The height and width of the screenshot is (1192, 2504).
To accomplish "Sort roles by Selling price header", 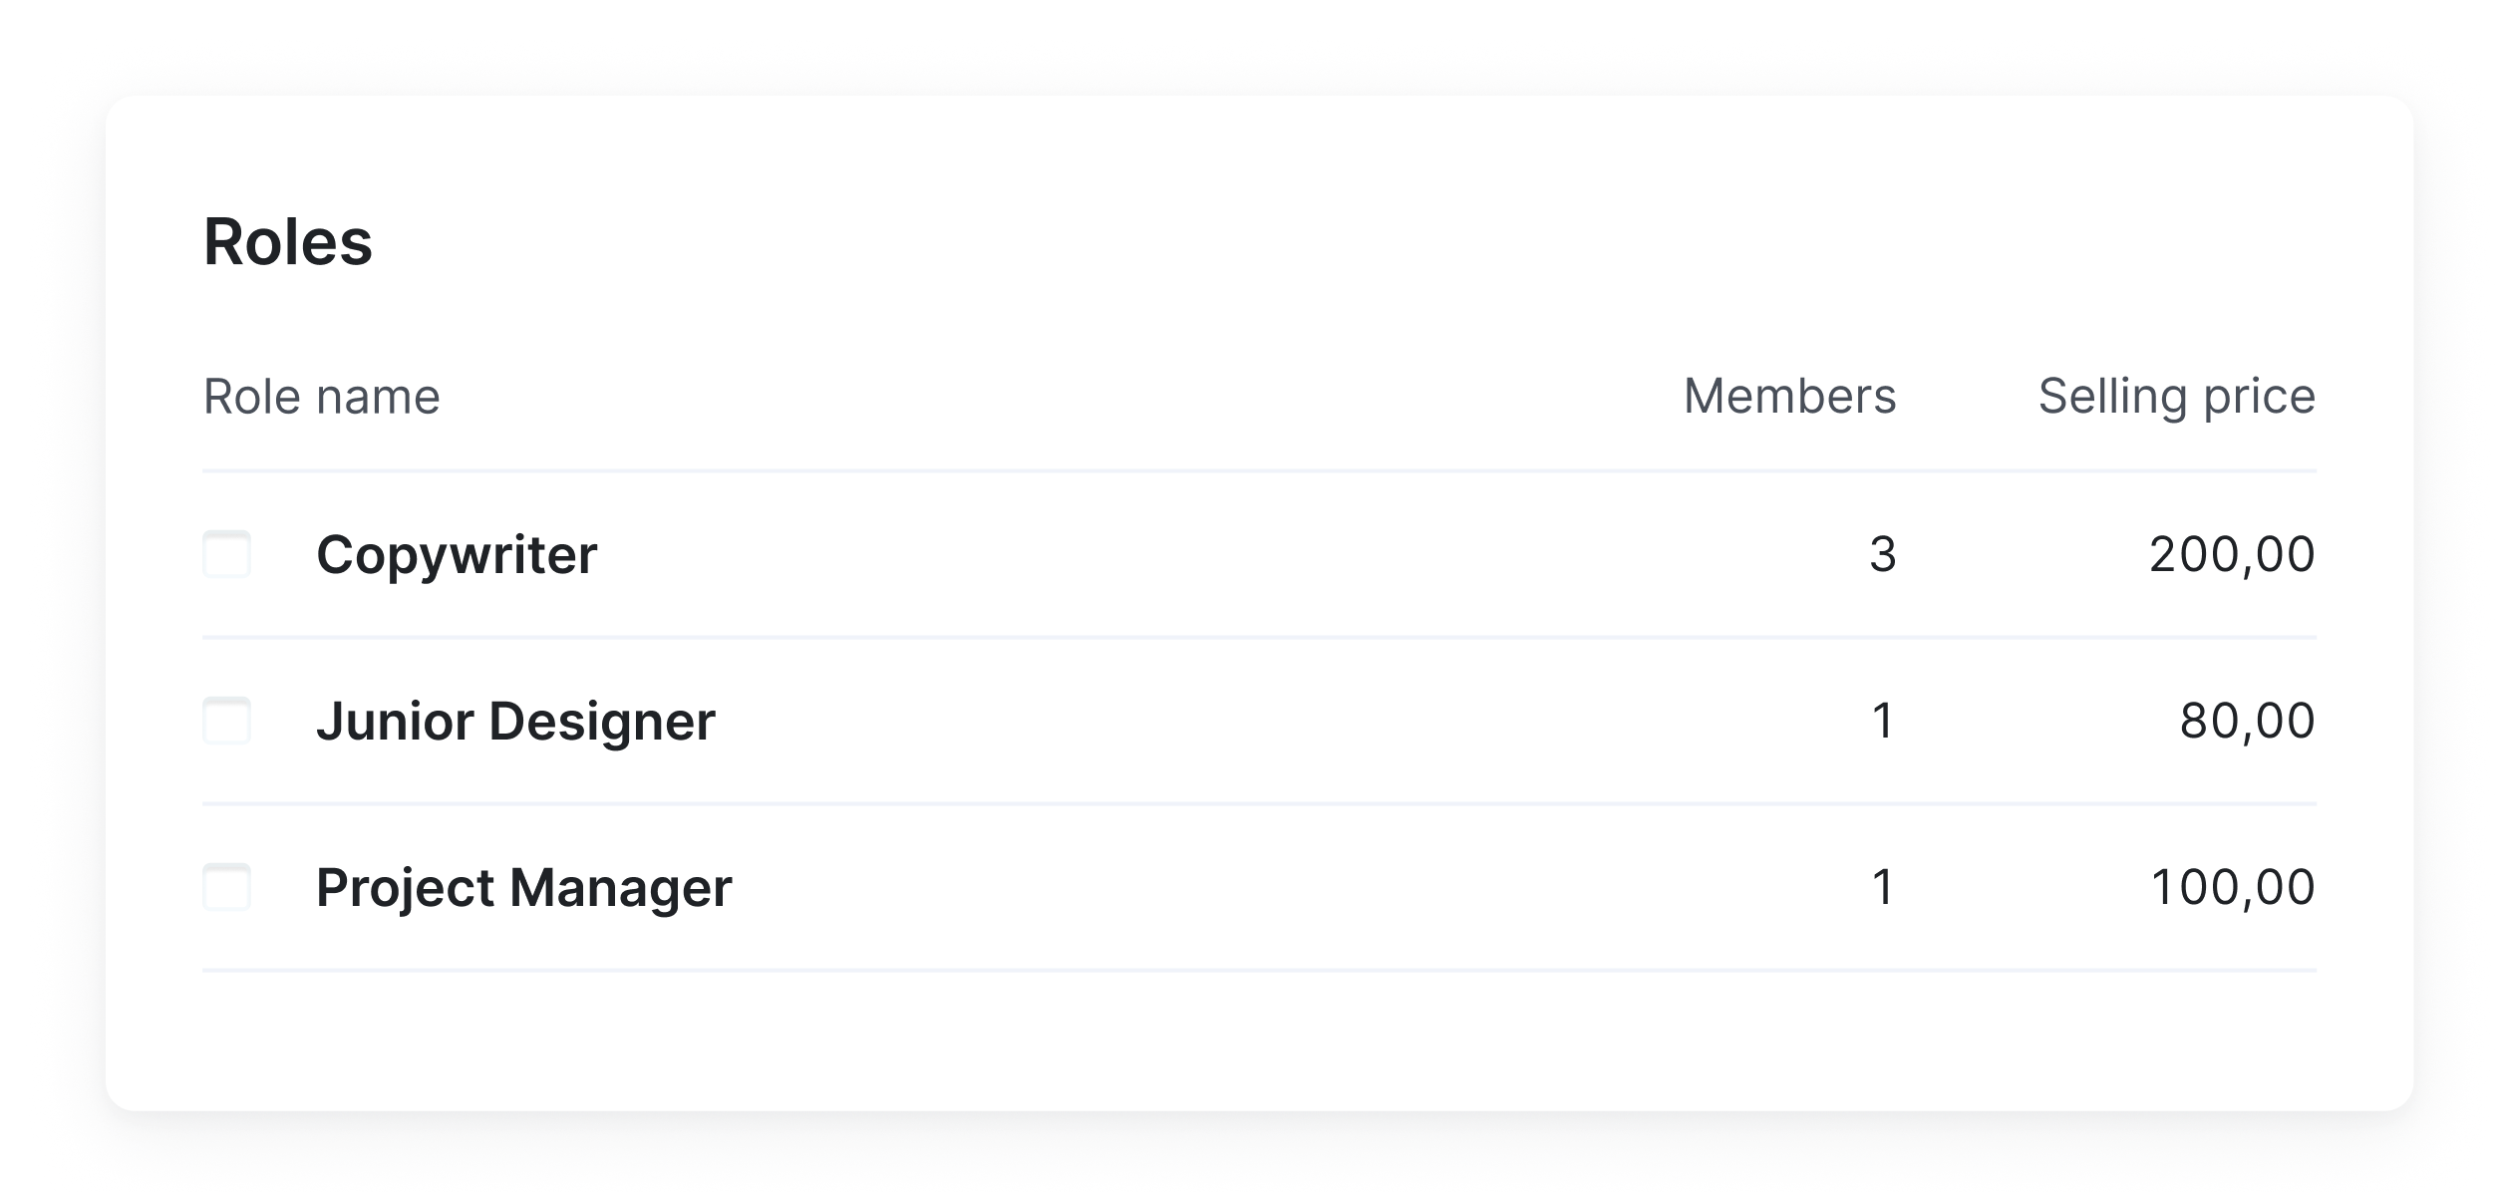I will click(2176, 397).
